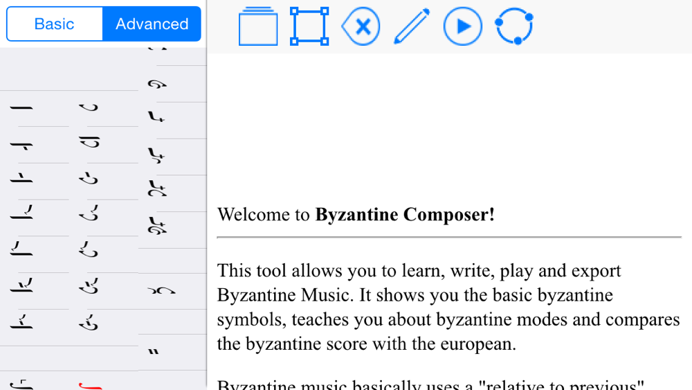692x390 pixels.
Task: Tap the backspace delete symbol icon
Action: click(x=361, y=26)
